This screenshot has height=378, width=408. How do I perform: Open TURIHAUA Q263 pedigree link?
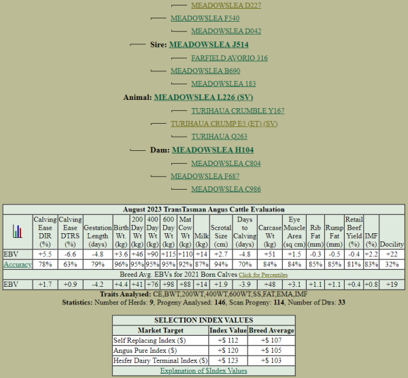[x=219, y=137]
